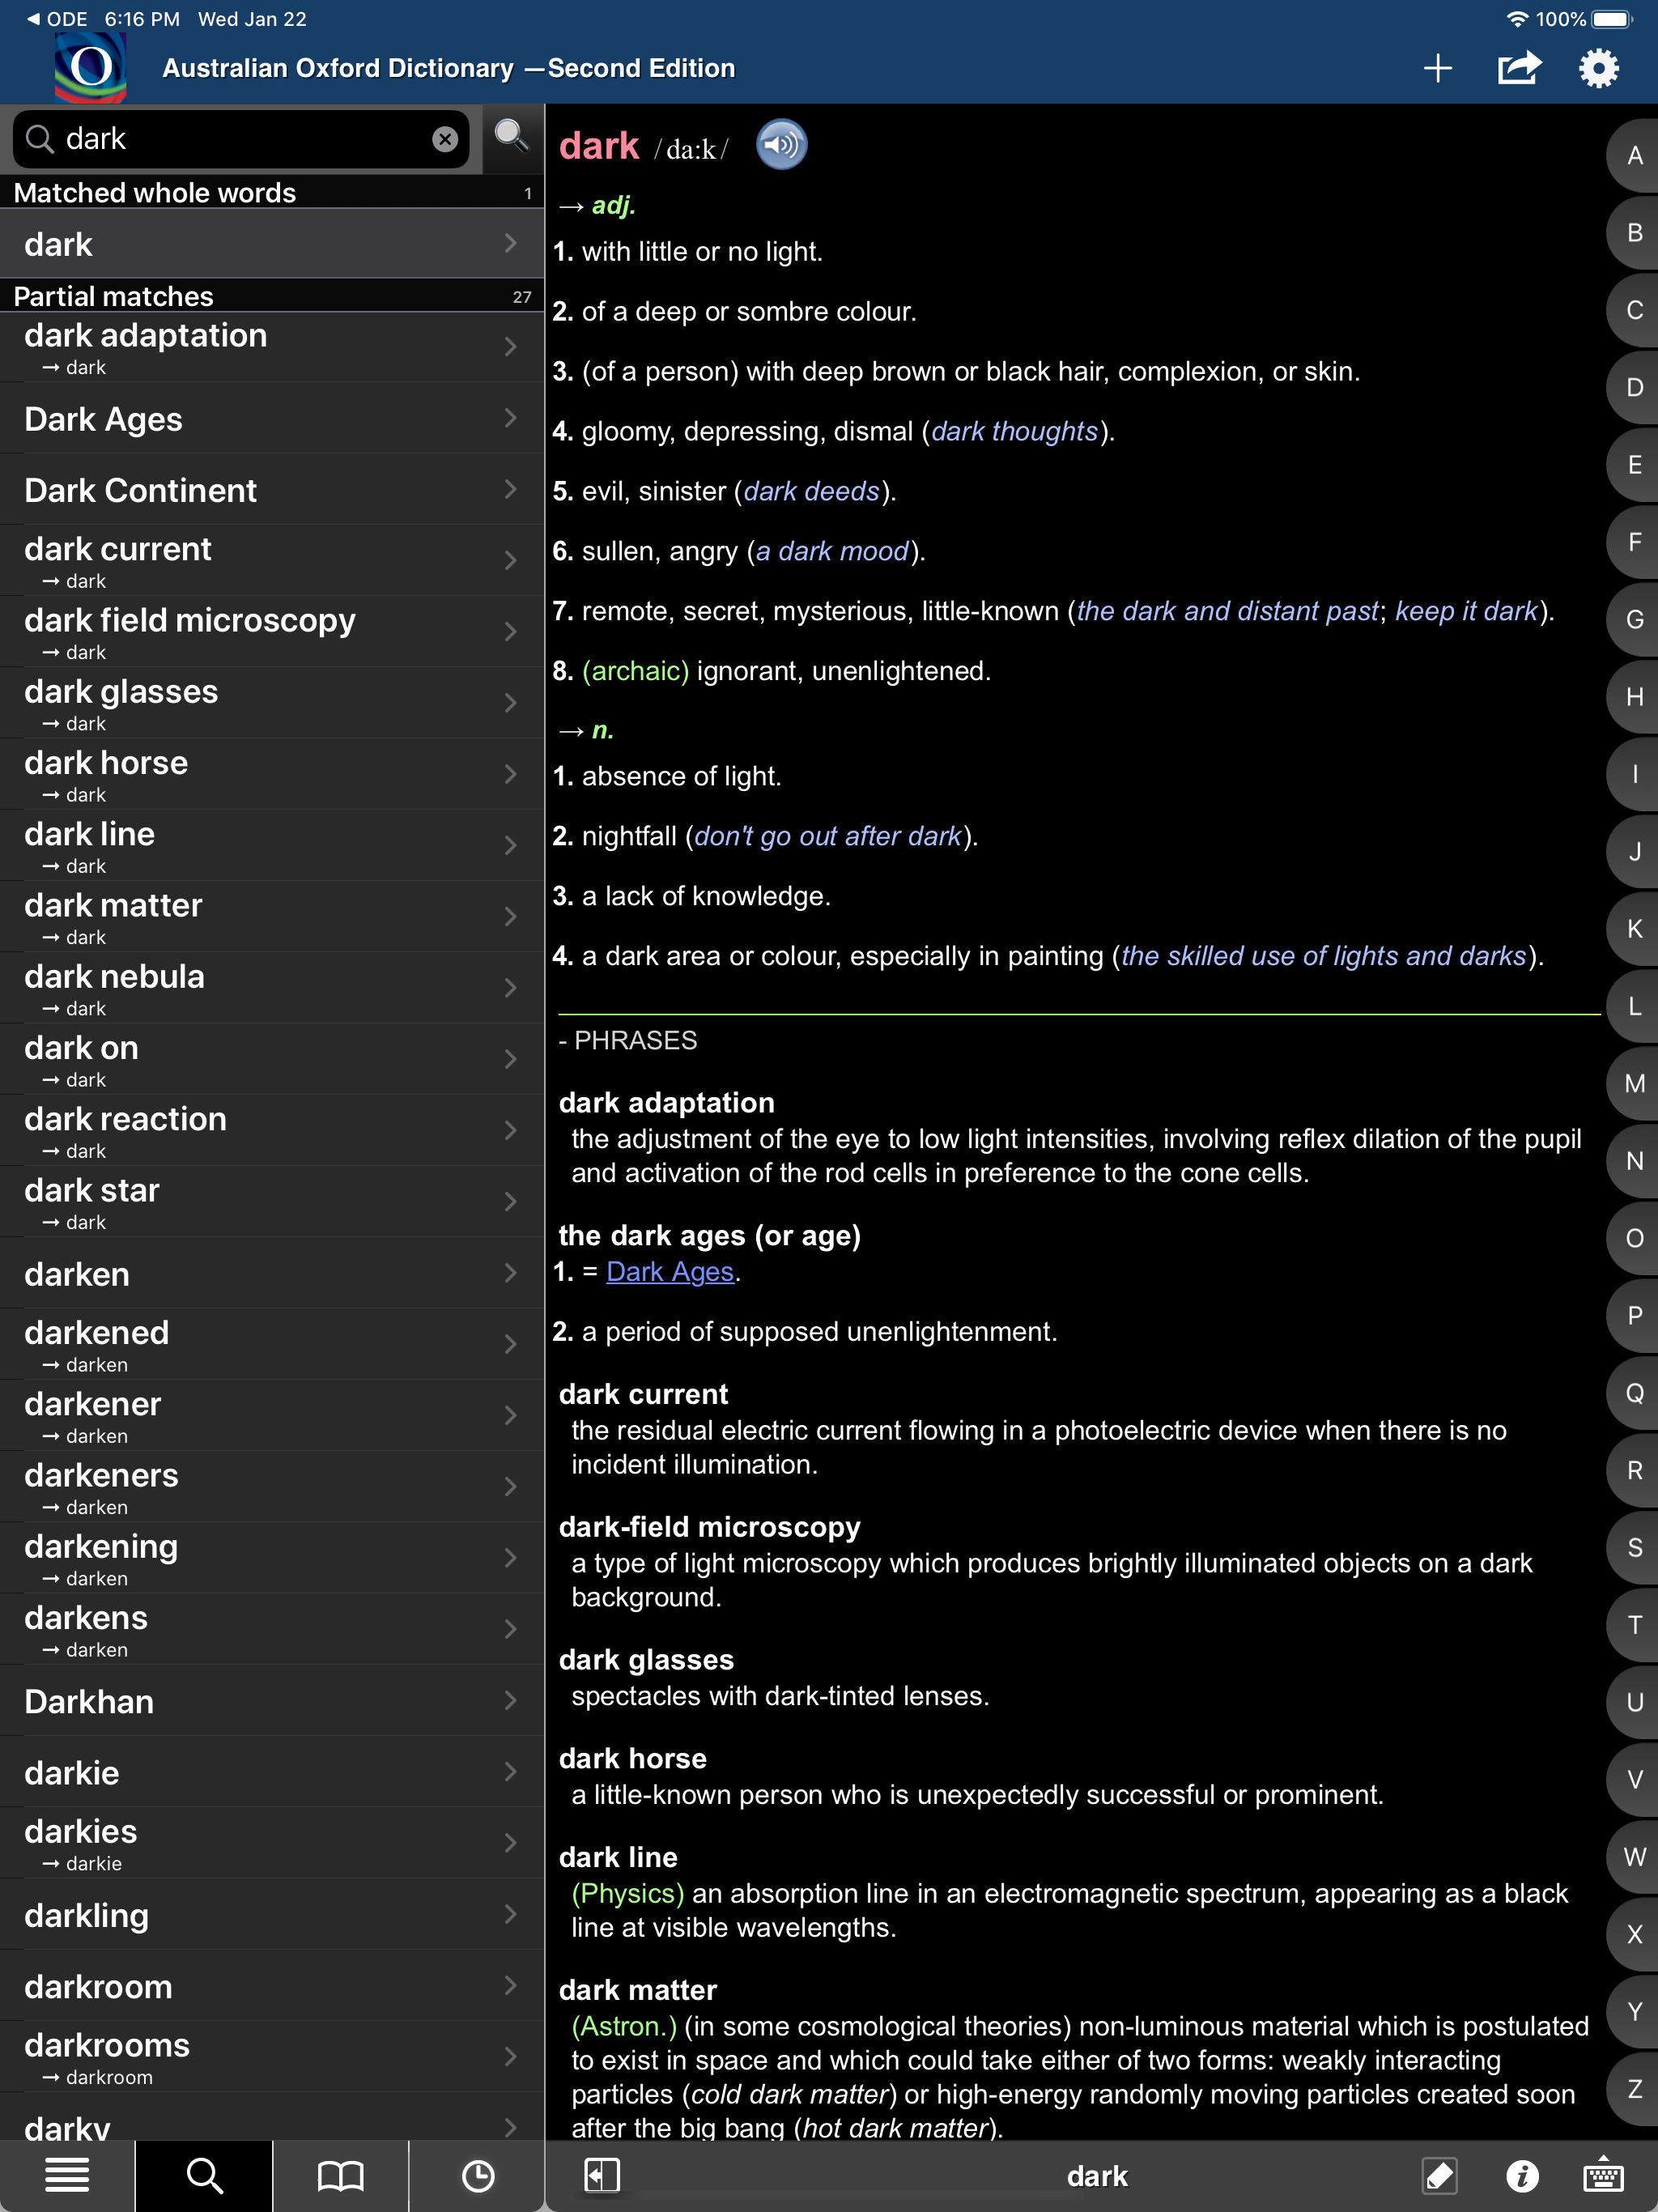Image resolution: width=1658 pixels, height=2212 pixels.
Task: Click the search input containing dark
Action: tap(241, 139)
